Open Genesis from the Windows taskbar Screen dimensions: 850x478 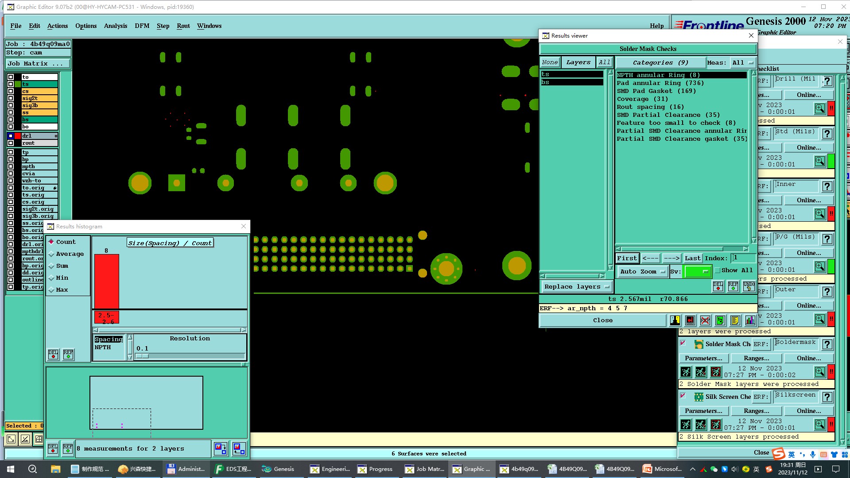click(278, 469)
